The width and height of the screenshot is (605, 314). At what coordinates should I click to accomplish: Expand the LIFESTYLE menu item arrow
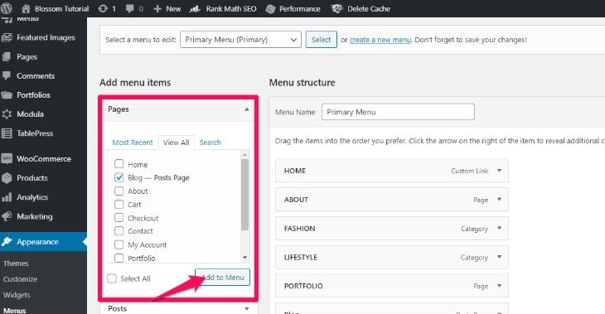click(499, 257)
